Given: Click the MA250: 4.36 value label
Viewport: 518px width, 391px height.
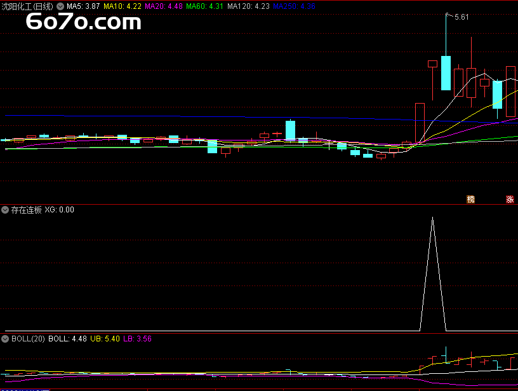Looking at the screenshot, I should 294,6.
